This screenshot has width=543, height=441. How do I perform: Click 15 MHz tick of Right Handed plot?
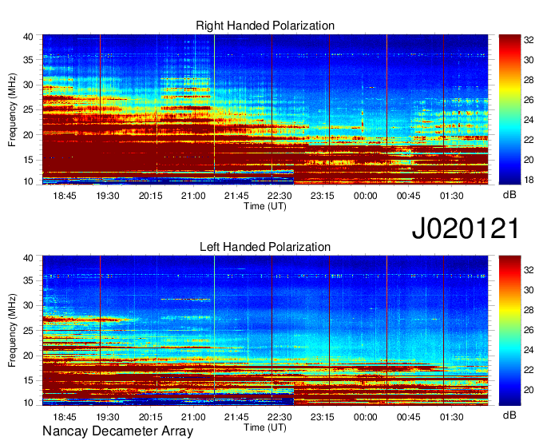(28, 160)
